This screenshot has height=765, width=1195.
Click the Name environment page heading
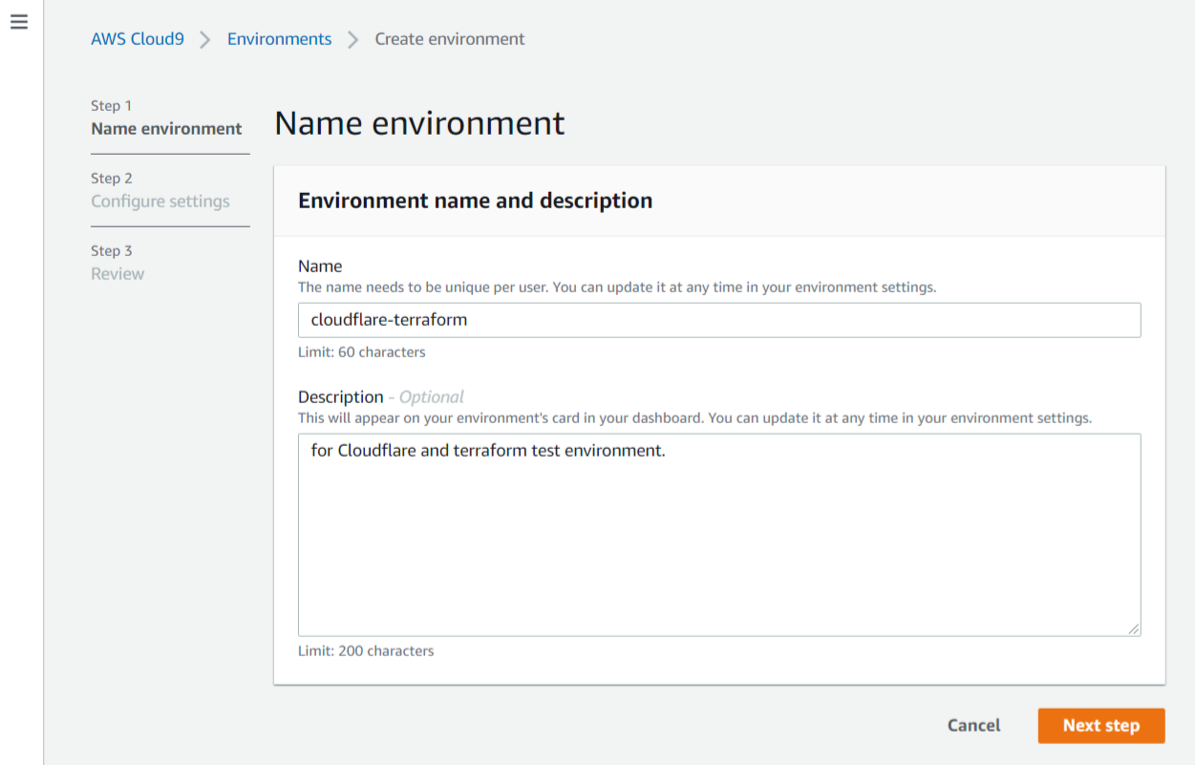coord(419,124)
